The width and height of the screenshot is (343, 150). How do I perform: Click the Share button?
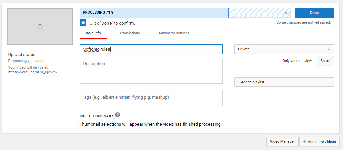pyautogui.click(x=325, y=61)
